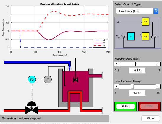Viewport: 162px width, 124px height.
Task: Click the gray T sensor circle
Action: point(48,79)
